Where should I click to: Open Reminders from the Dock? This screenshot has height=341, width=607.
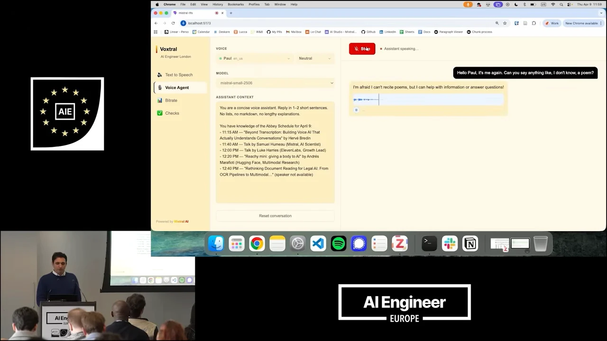[x=379, y=243]
